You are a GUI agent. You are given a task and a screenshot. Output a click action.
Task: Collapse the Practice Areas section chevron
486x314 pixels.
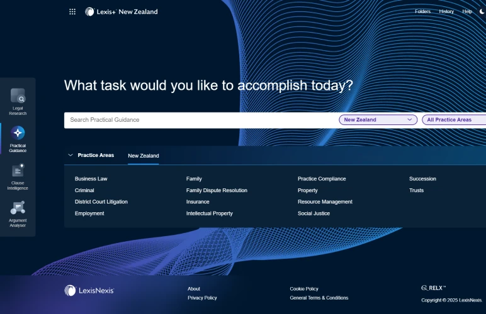click(x=71, y=155)
